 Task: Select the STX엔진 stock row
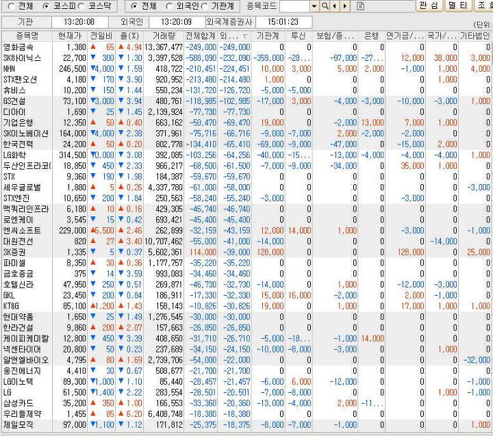coord(246,198)
